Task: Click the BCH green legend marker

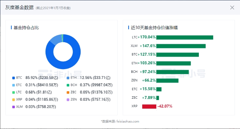Action: [x=68, y=85]
